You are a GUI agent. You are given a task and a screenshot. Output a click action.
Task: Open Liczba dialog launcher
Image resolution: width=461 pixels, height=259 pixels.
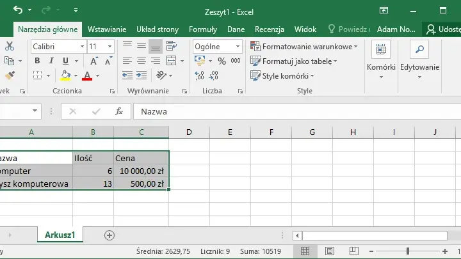tap(240, 91)
